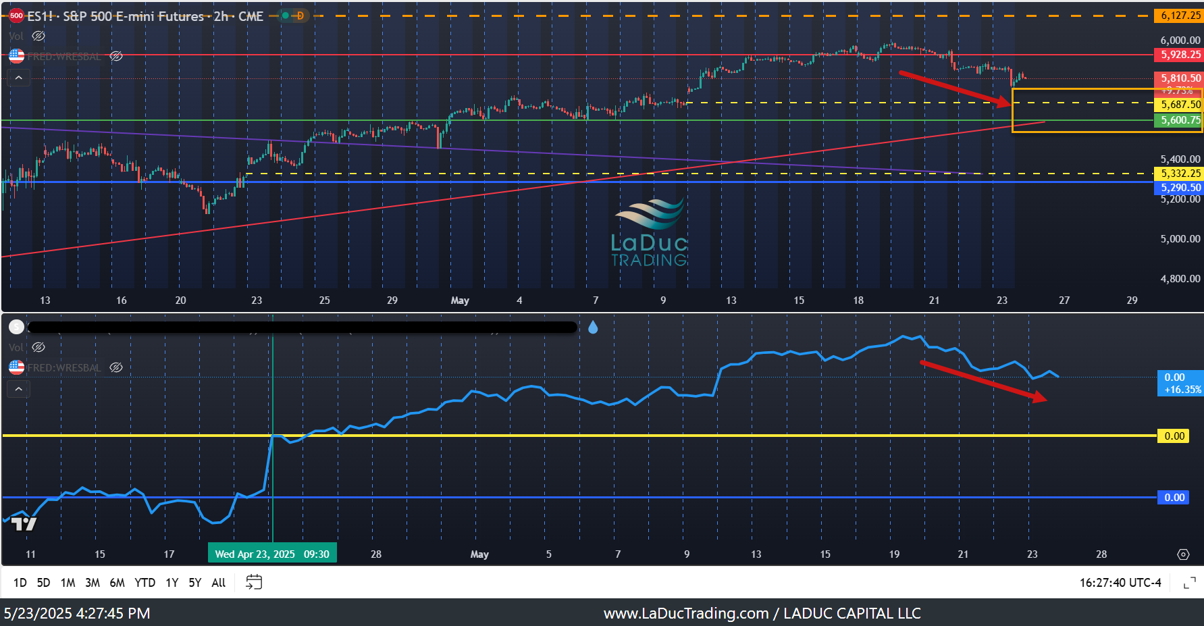
Task: Collapse the bottom chart indicator legend
Action: [x=19, y=389]
